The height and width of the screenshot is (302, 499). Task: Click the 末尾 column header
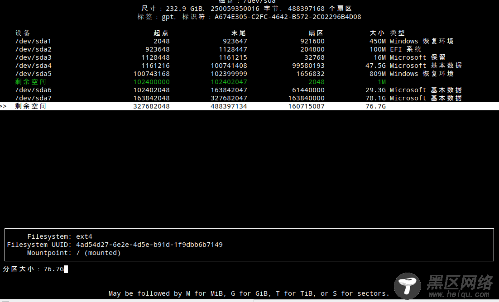[238, 33]
